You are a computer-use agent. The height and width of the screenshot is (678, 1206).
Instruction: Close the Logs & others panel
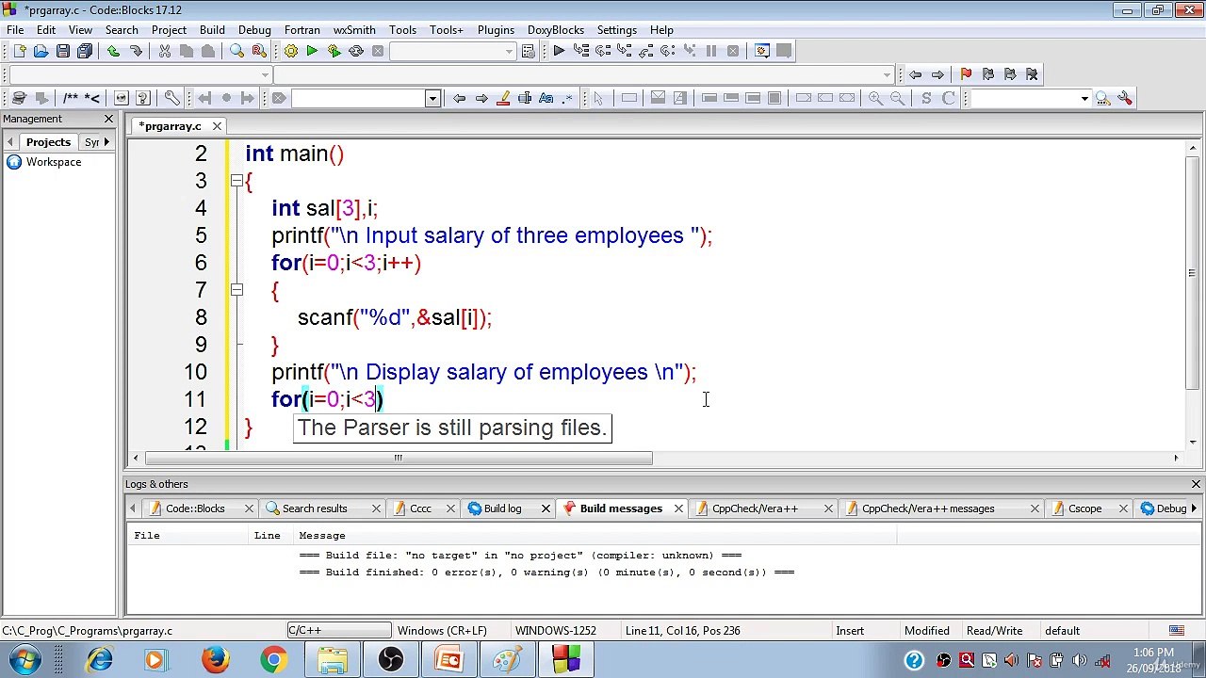pyautogui.click(x=1196, y=484)
